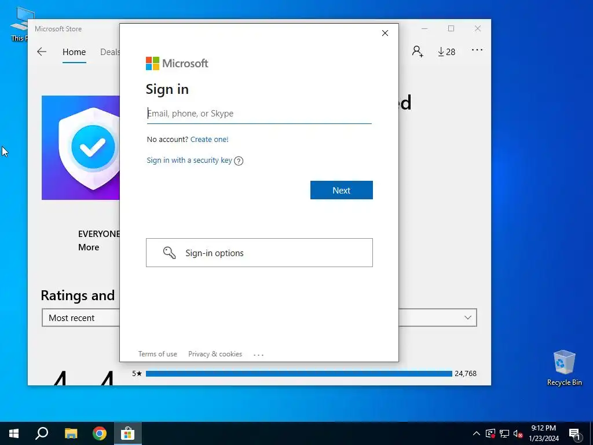The width and height of the screenshot is (593, 445).
Task: Click the network icon in system tray
Action: (x=504, y=433)
